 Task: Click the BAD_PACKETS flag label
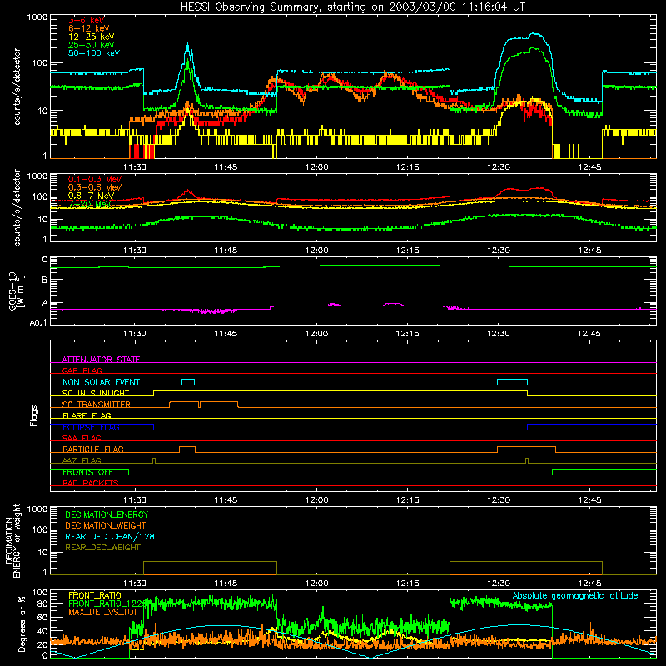91,483
